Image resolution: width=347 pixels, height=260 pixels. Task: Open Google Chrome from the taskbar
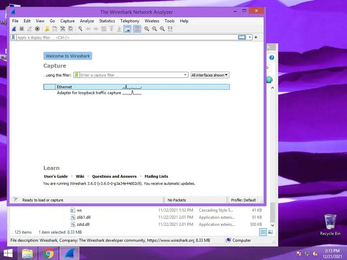point(48,253)
